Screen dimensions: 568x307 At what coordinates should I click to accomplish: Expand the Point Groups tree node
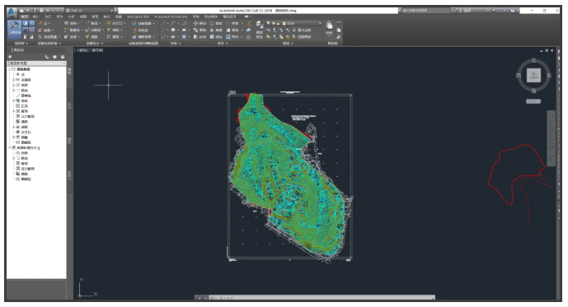[13, 80]
